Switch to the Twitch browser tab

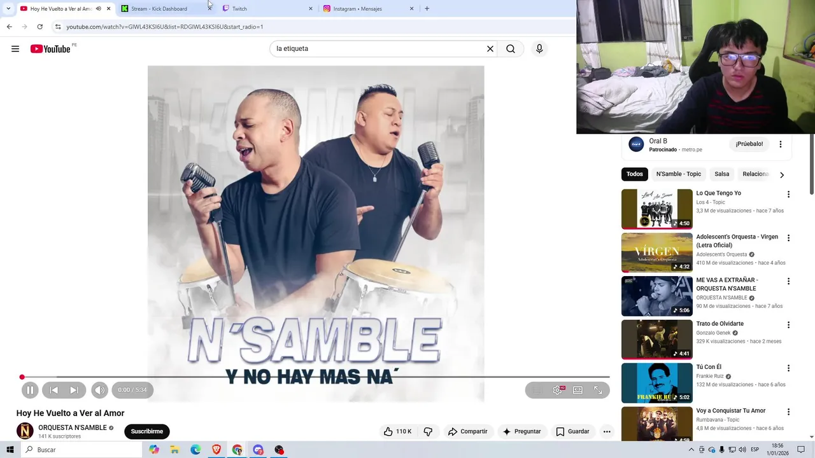(x=267, y=8)
